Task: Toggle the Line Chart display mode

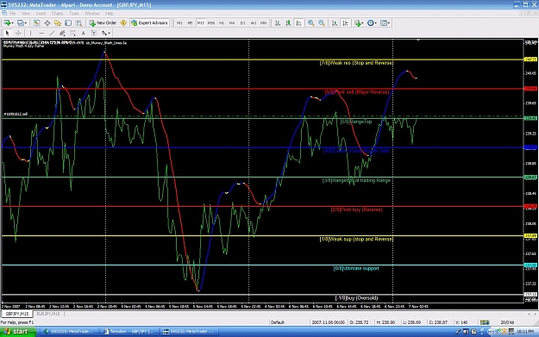Action: 299,23
